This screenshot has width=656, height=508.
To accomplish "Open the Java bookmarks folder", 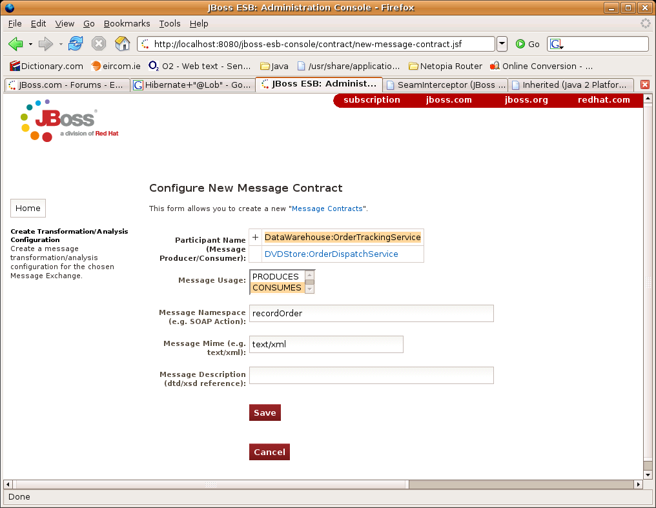I will [x=274, y=66].
